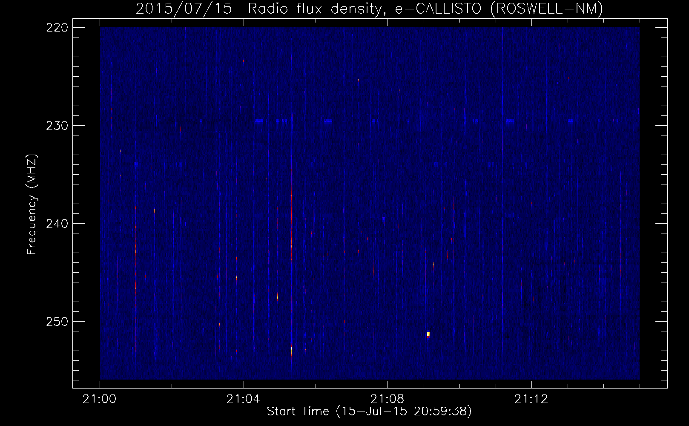
Task: Click the 21:04 time tick label
Action: 244,399
